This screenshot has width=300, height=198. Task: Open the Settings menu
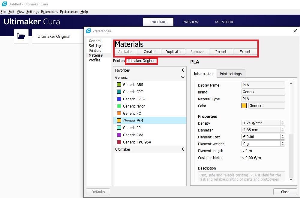32,12
